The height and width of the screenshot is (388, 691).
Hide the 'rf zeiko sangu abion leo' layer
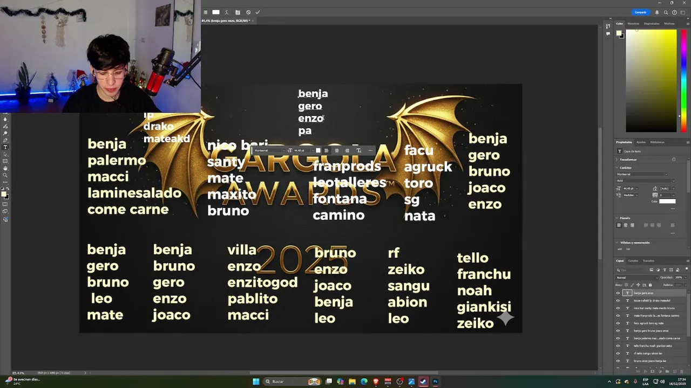coord(618,354)
